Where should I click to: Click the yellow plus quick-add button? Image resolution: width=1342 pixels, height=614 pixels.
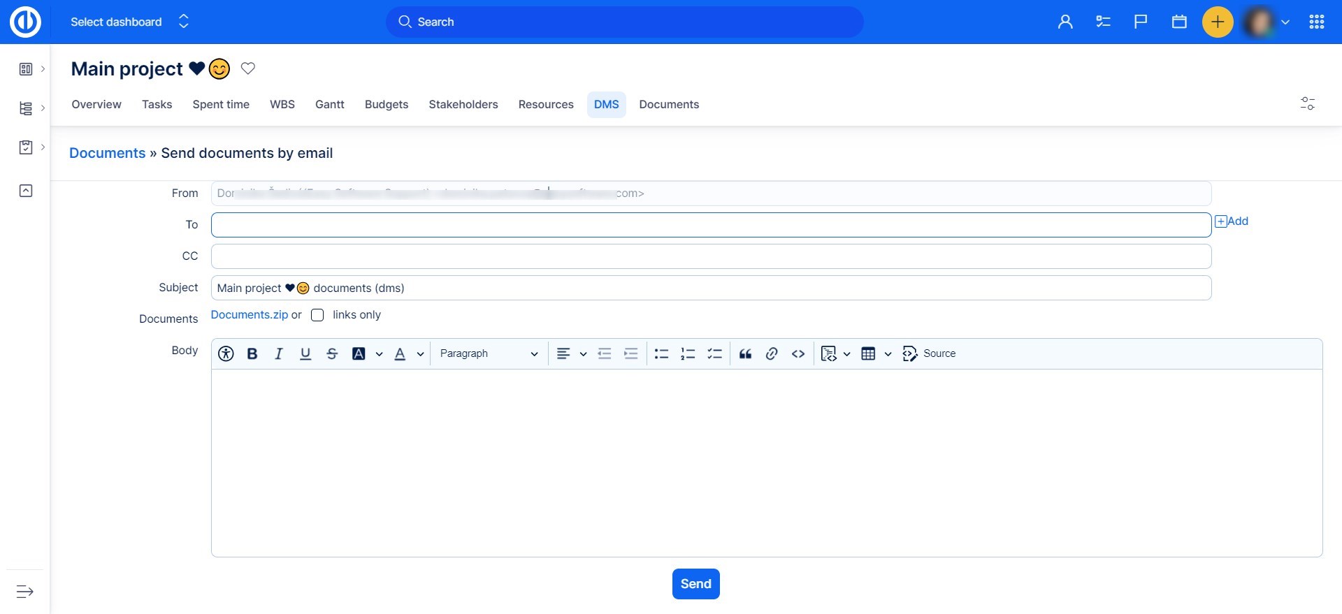click(1217, 22)
